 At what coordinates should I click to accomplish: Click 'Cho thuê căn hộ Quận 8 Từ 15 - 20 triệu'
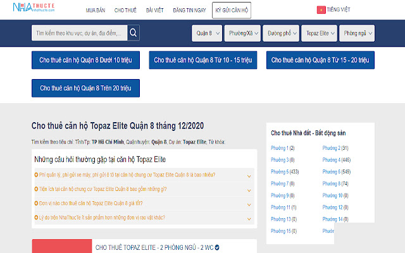(x=320, y=60)
